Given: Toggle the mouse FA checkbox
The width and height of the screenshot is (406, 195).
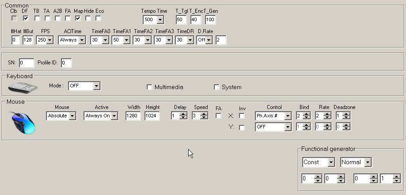Looking at the screenshot, I should (218, 116).
